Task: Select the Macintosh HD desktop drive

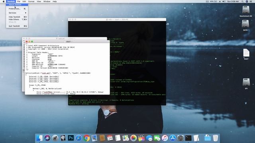Action: click(x=246, y=10)
